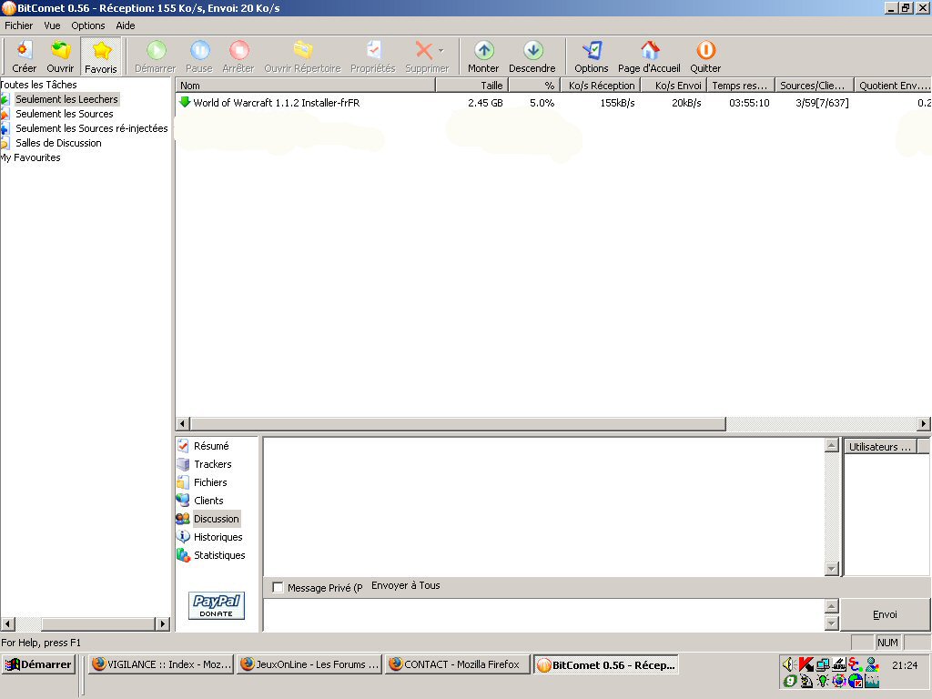The width and height of the screenshot is (932, 699).
Task: Click the discussion log scroll-up arrow
Action: tap(832, 445)
